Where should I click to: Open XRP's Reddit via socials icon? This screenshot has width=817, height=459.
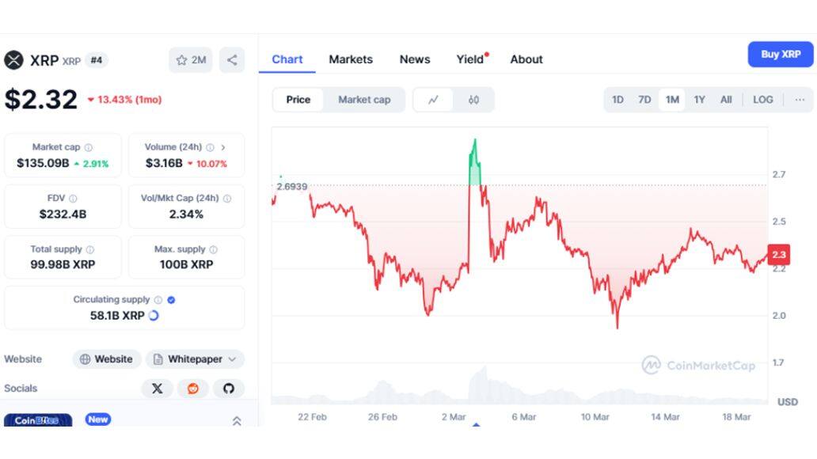point(192,389)
